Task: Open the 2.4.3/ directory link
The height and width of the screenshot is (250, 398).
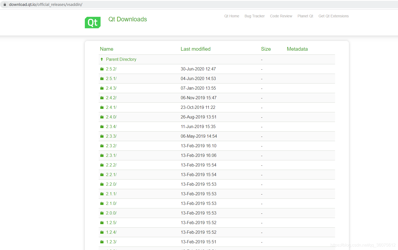Action: (111, 88)
